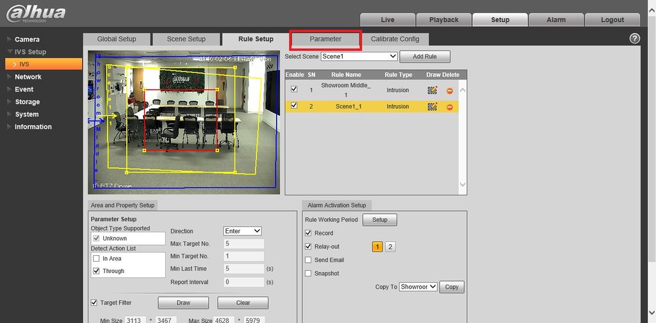
Task: Click the Dahua logo
Action: 36,13
